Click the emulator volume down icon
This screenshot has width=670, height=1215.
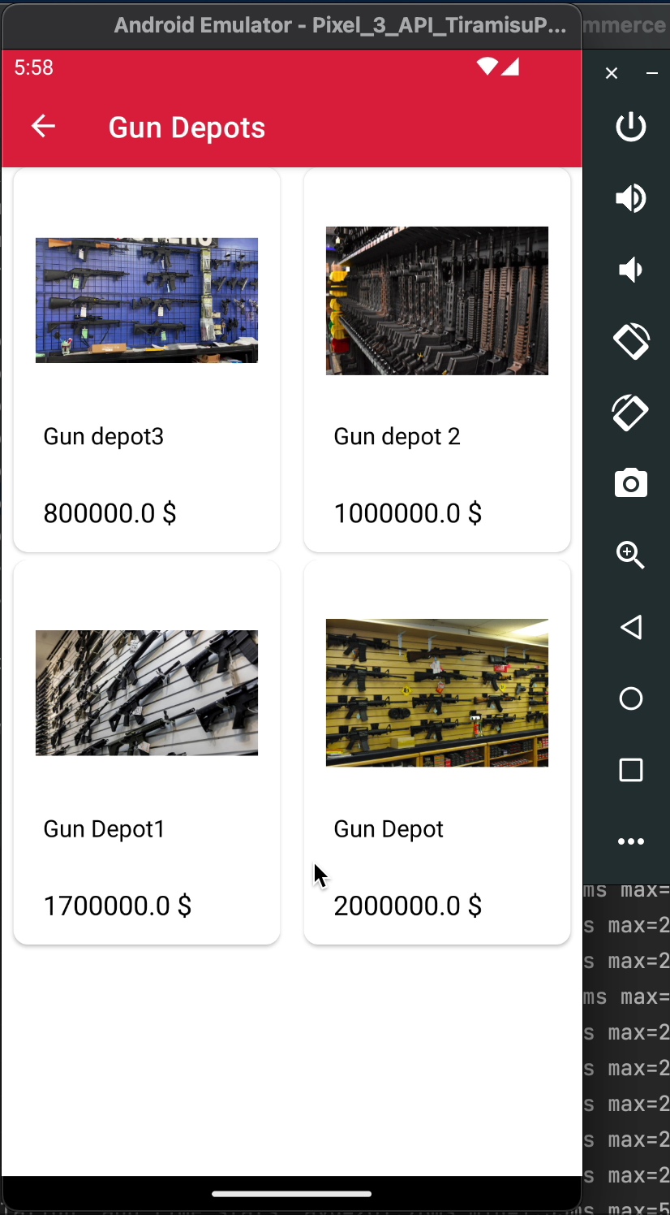pyautogui.click(x=631, y=270)
